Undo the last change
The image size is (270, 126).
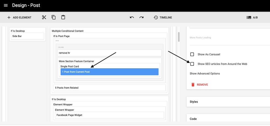coord(132,17)
